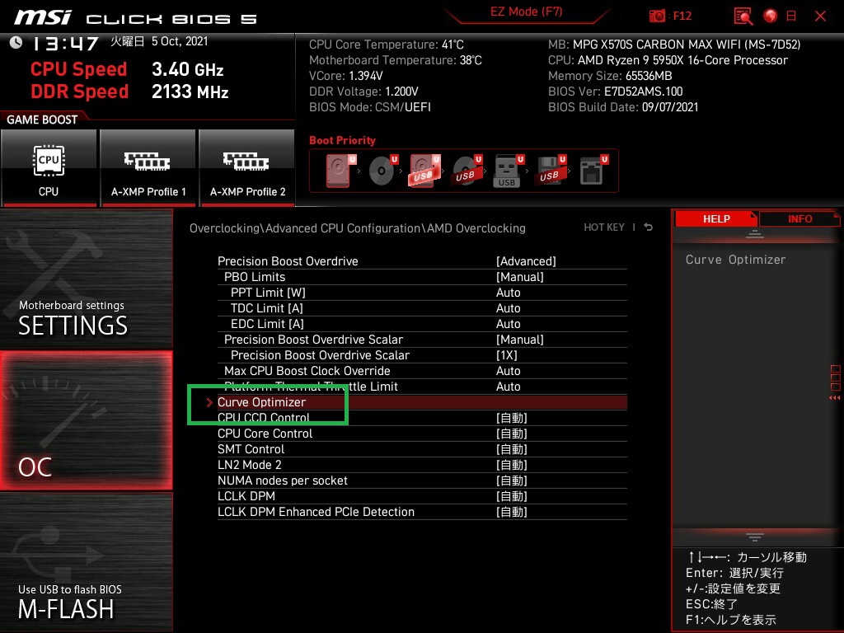The image size is (844, 633).
Task: Open the Curve Optimizer submenu
Action: [422, 402]
